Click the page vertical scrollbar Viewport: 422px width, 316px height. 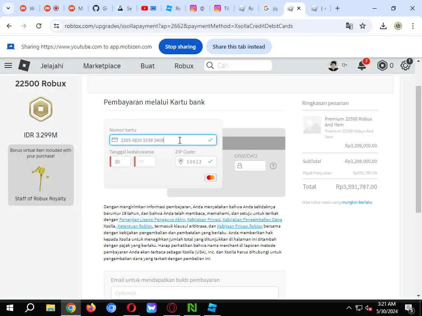(x=418, y=149)
